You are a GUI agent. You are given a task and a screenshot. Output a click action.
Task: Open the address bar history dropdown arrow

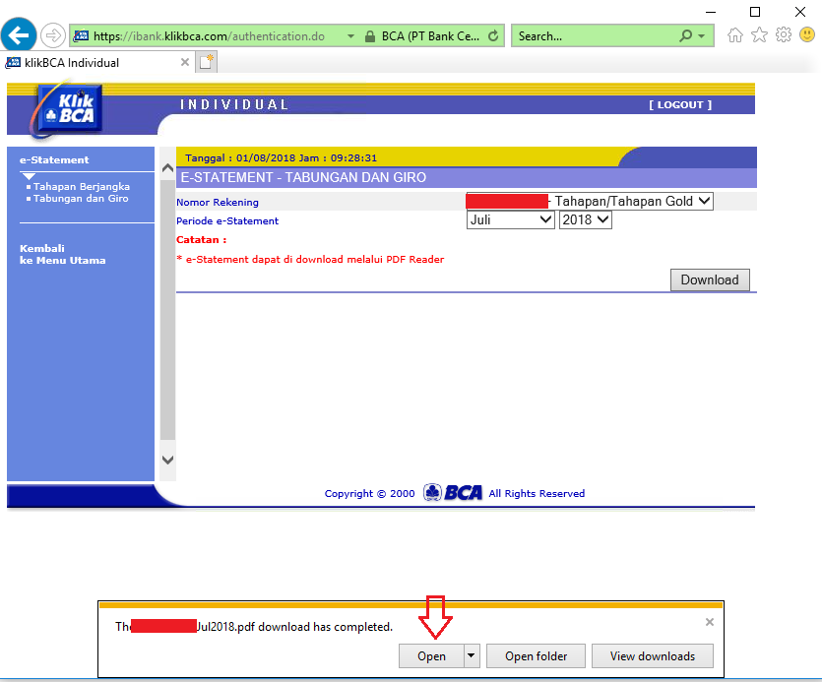pyautogui.click(x=350, y=36)
